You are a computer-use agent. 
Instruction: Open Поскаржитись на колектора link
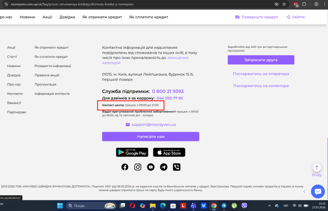tap(261, 86)
